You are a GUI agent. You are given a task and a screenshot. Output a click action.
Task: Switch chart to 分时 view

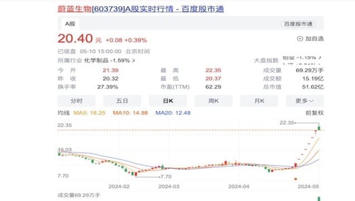point(77,101)
